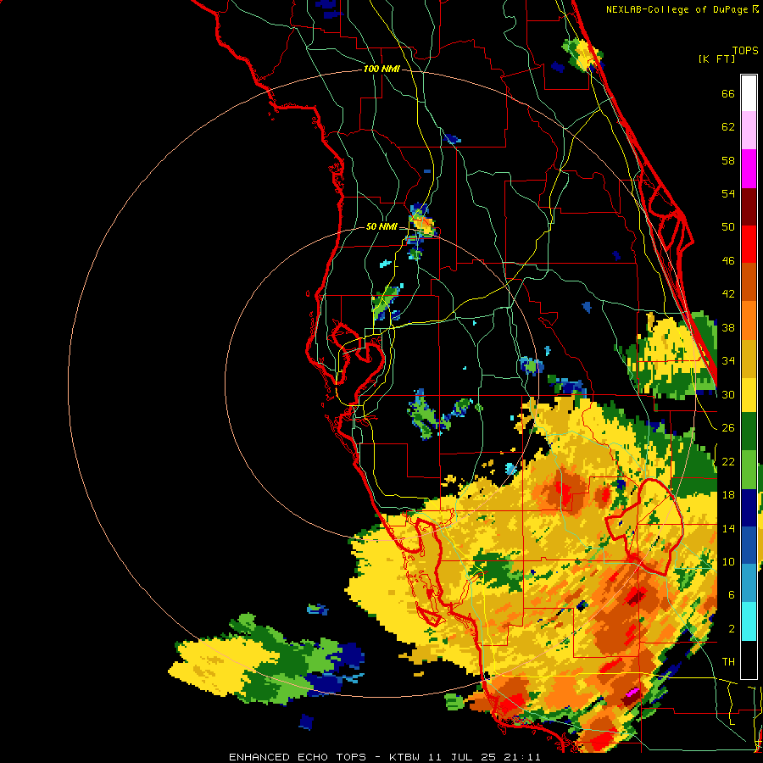This screenshot has height=763, width=763.
Task: Select the cyan legend swatch
Action: click(x=749, y=621)
